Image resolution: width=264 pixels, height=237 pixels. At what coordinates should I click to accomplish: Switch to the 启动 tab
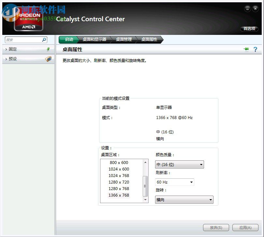(68, 39)
